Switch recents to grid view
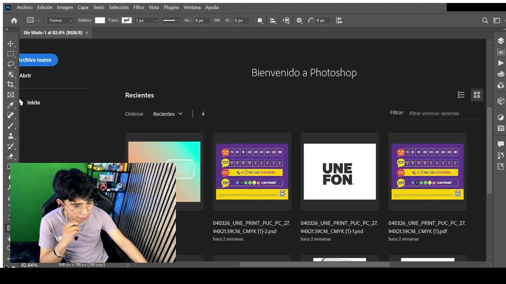This screenshot has width=506, height=284. pyautogui.click(x=477, y=95)
